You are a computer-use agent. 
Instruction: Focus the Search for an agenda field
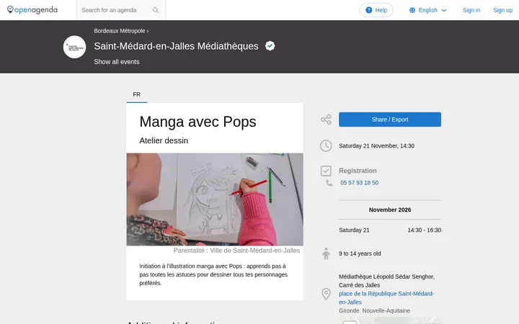pyautogui.click(x=121, y=10)
